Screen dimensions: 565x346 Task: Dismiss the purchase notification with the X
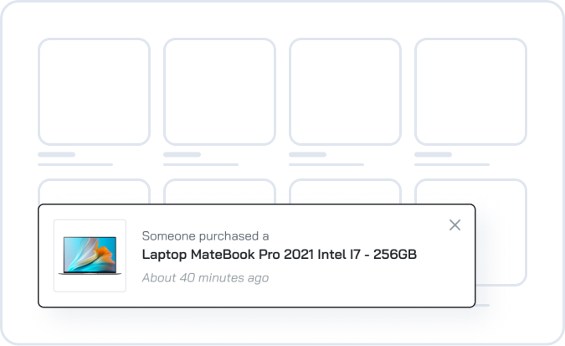click(x=455, y=225)
